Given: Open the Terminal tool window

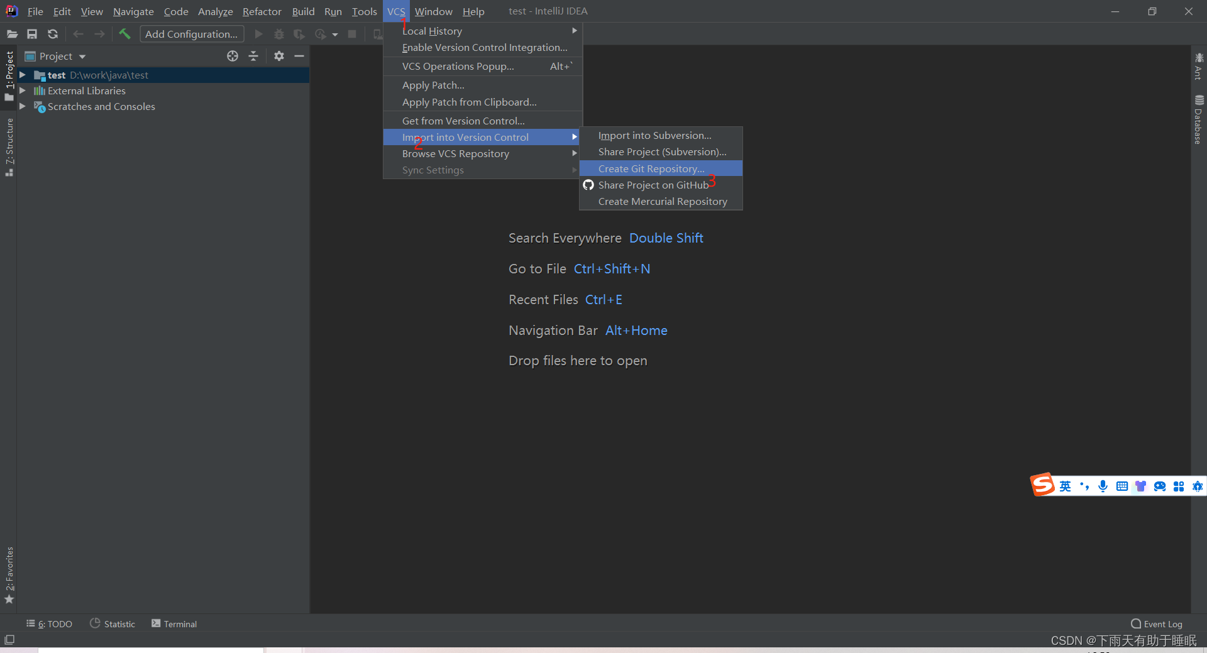Looking at the screenshot, I should [174, 623].
